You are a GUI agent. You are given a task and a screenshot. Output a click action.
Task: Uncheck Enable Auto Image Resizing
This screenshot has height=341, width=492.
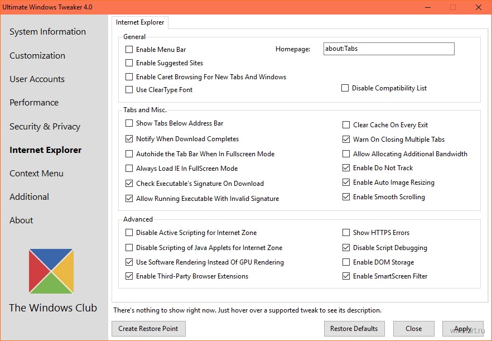[346, 182]
